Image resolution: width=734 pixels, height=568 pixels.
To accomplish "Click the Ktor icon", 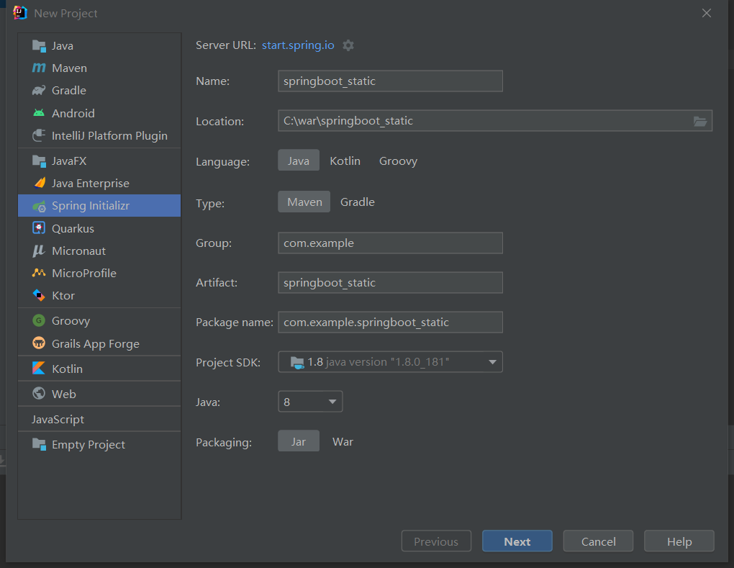I will tap(39, 295).
